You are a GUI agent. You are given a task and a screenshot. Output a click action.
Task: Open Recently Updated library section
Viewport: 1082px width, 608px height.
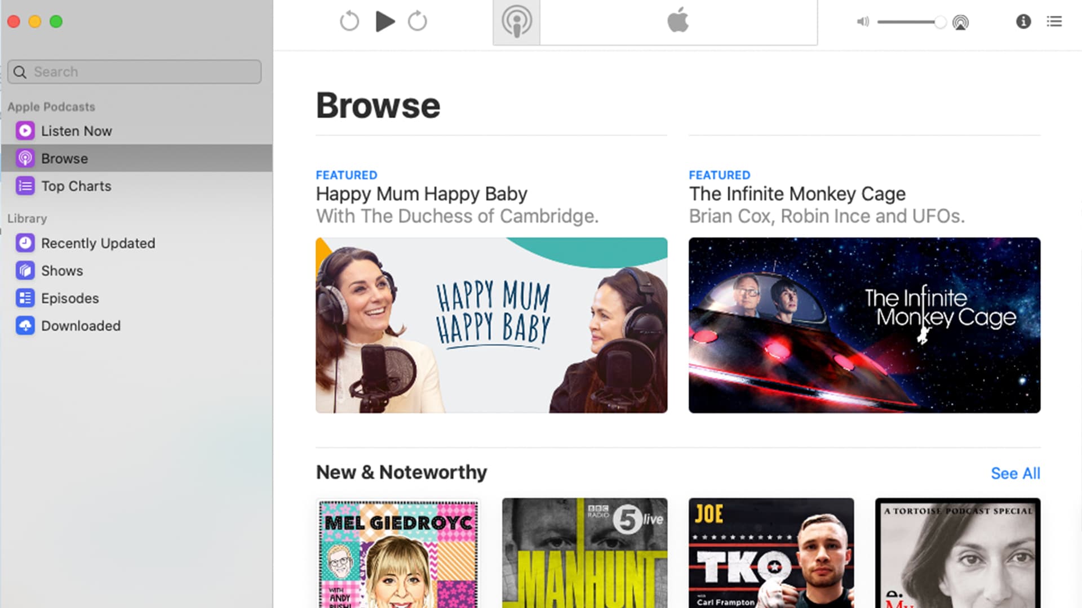(97, 243)
